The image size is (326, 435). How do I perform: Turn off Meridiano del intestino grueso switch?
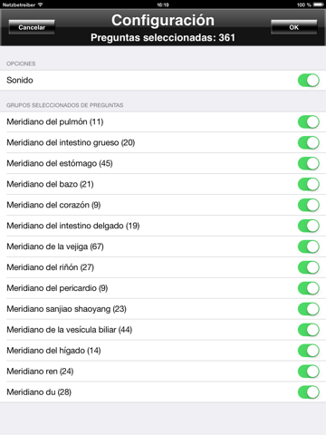coord(309,142)
